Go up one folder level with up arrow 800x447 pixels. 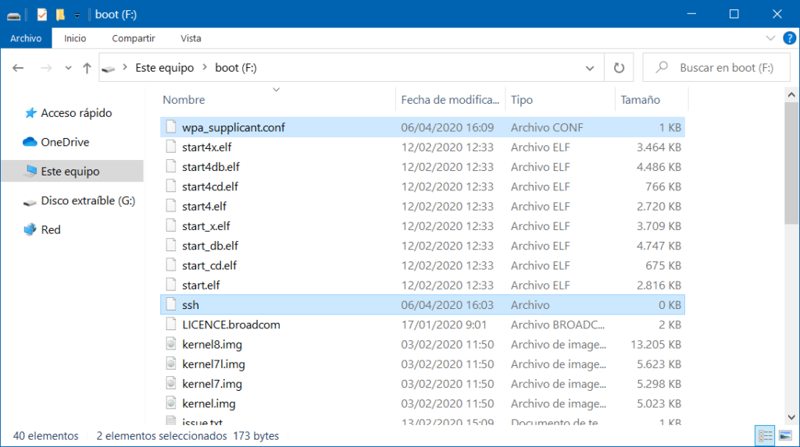pos(87,68)
